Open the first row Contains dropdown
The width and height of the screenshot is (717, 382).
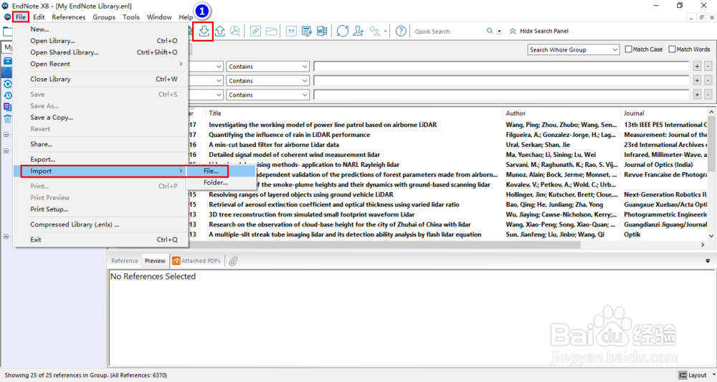pos(267,67)
